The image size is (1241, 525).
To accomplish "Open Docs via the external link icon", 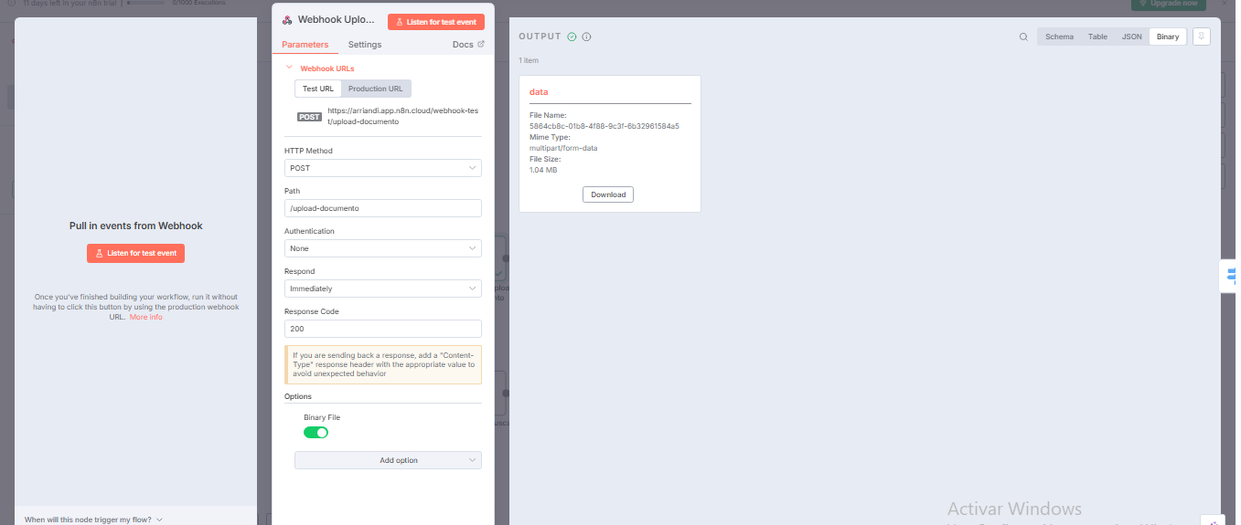I will click(481, 44).
